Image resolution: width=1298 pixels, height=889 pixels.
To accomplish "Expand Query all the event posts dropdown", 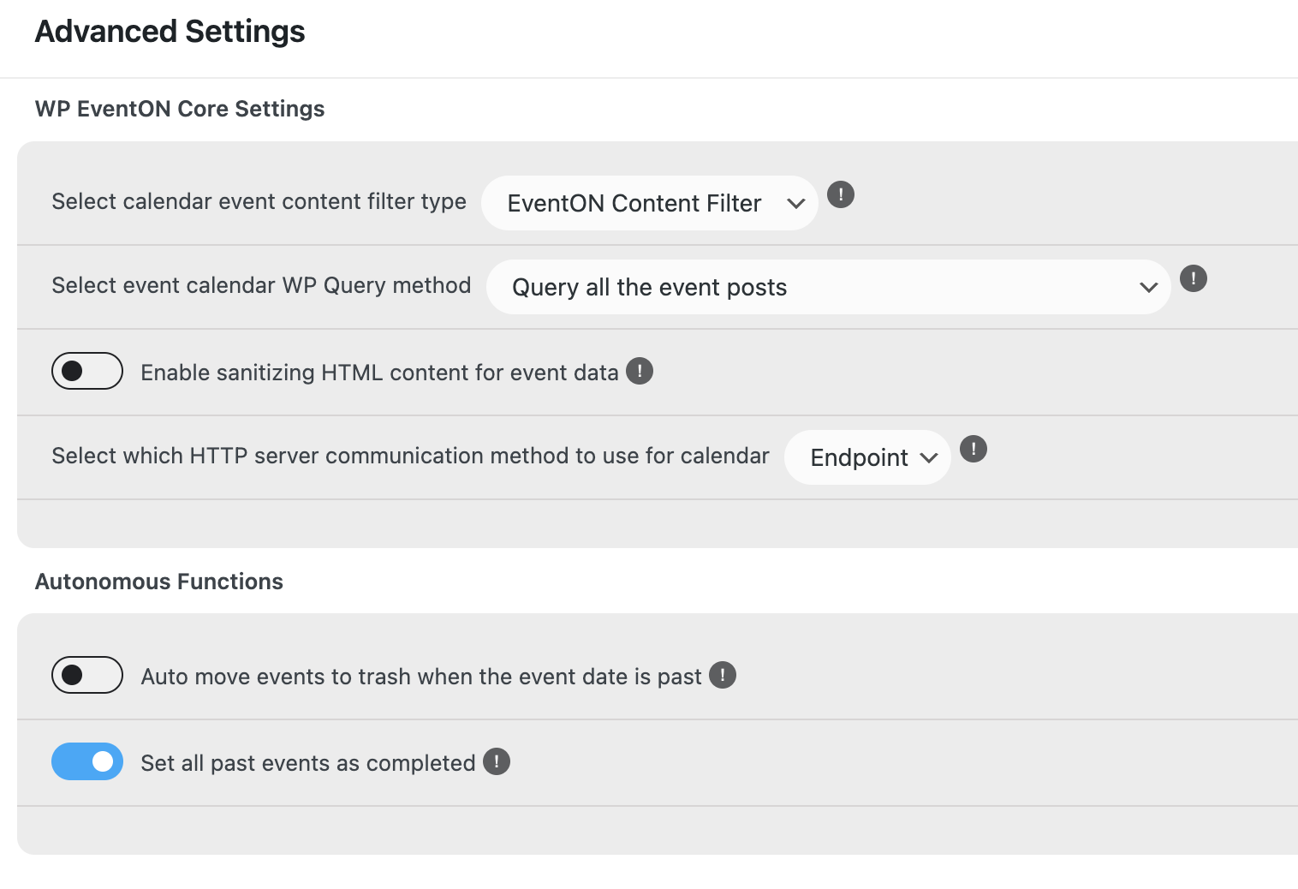I will (829, 287).
